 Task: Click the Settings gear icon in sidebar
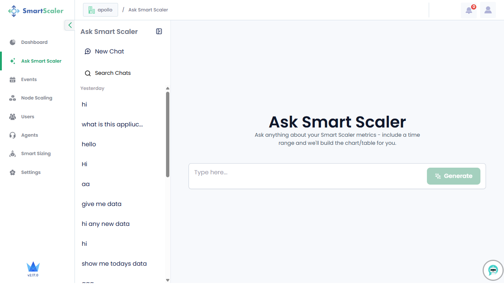click(x=13, y=172)
